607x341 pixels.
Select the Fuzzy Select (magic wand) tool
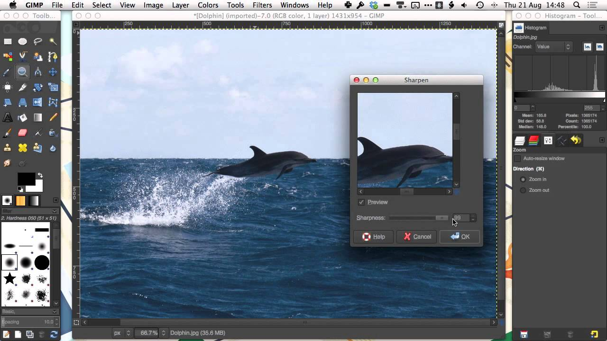[x=53, y=41]
